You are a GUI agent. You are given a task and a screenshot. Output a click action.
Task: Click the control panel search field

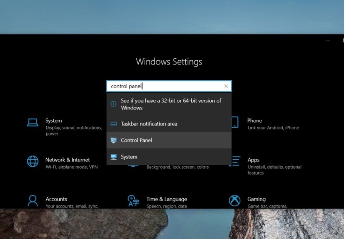click(x=169, y=86)
